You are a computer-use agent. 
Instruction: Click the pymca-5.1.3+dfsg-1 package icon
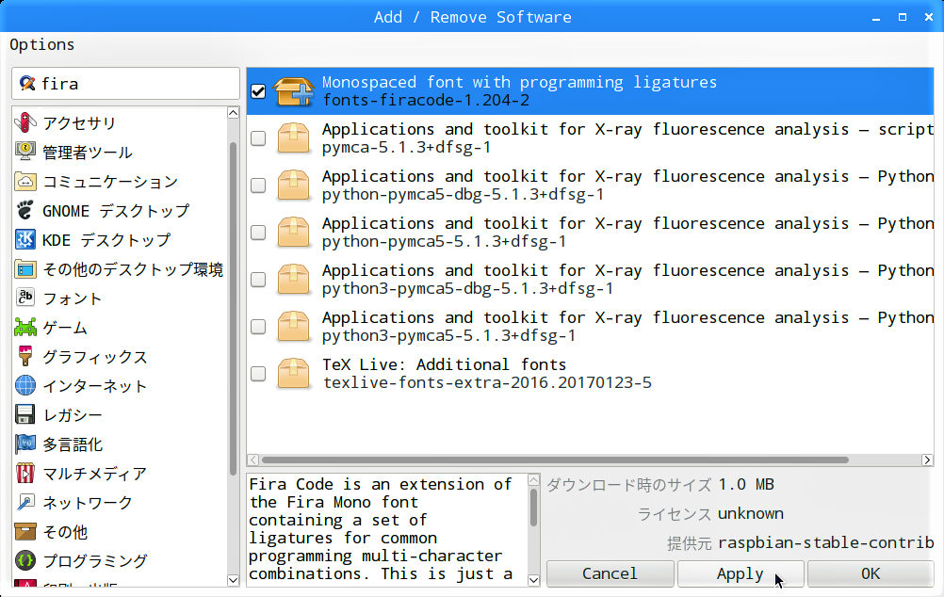tap(293, 137)
